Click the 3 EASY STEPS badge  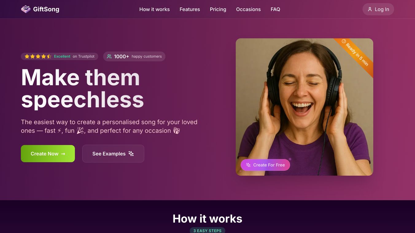click(x=207, y=231)
